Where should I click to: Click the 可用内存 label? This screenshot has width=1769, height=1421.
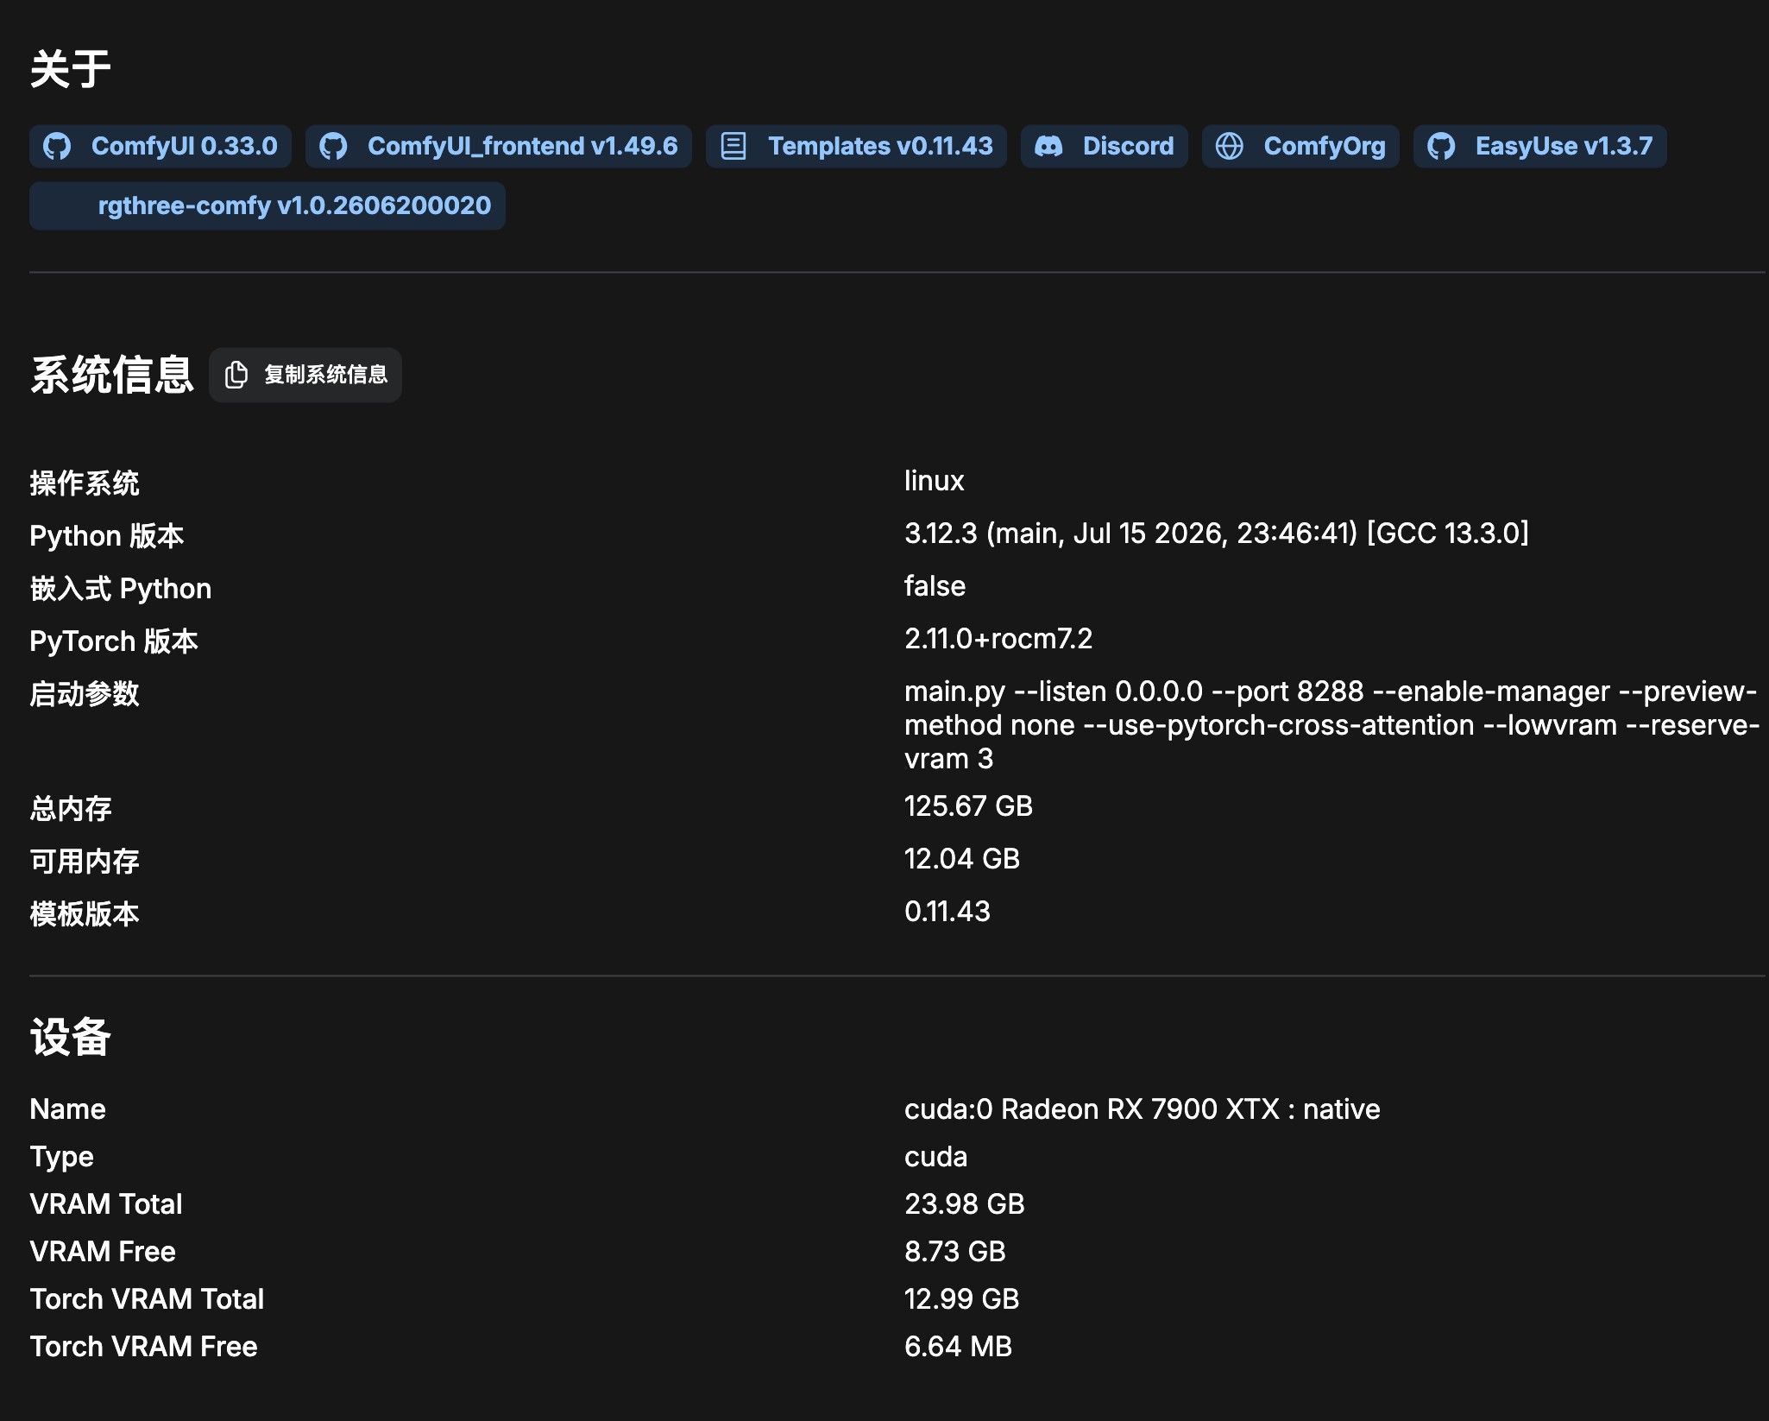pyautogui.click(x=85, y=861)
